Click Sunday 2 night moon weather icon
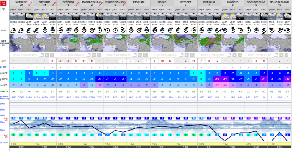 click(x=100, y=16)
